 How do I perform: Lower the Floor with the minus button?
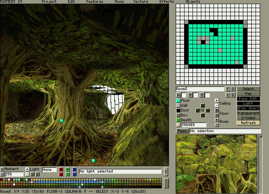(217, 115)
